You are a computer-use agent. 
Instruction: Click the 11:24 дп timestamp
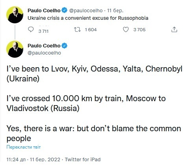tap(16, 160)
